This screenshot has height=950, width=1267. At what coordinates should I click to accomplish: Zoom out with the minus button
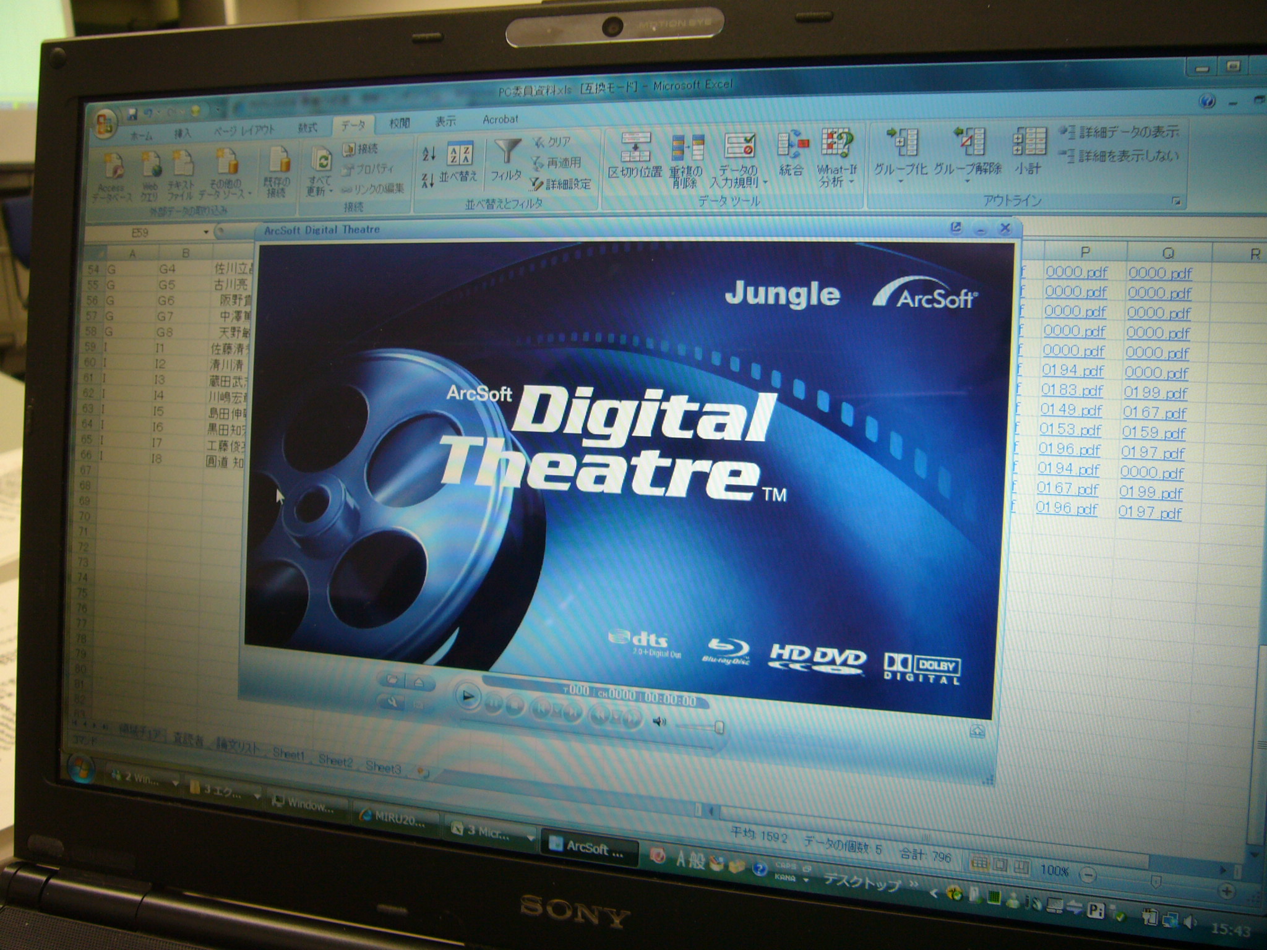1088,875
